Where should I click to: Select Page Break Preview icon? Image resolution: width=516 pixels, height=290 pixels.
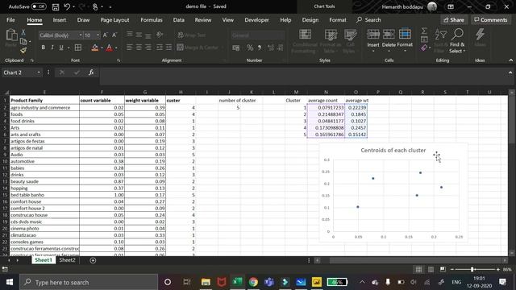pyautogui.click(x=443, y=270)
